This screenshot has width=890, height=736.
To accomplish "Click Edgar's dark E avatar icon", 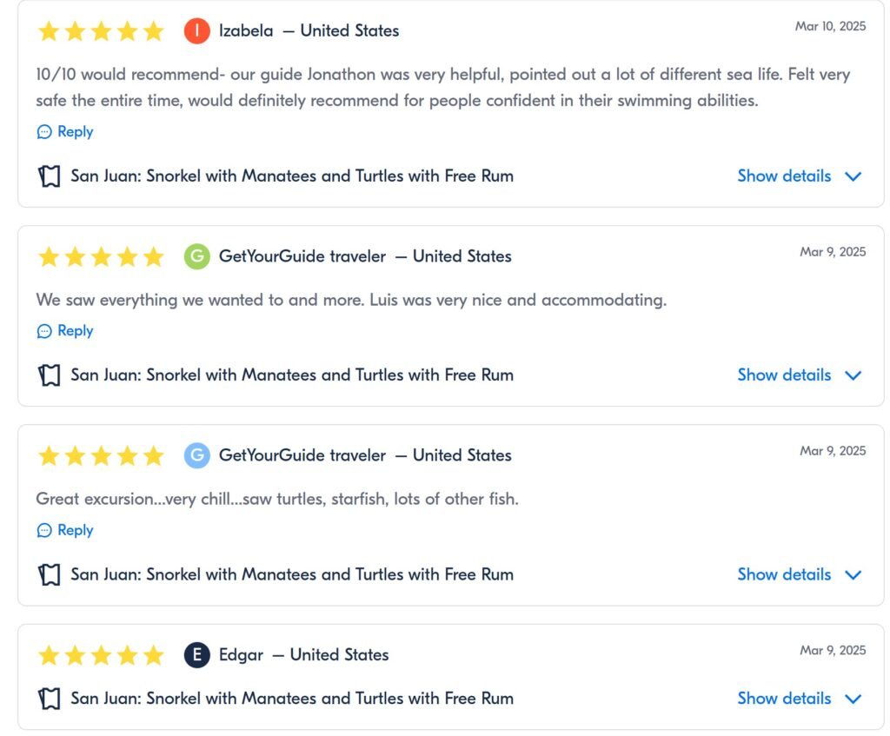I will pyautogui.click(x=197, y=655).
